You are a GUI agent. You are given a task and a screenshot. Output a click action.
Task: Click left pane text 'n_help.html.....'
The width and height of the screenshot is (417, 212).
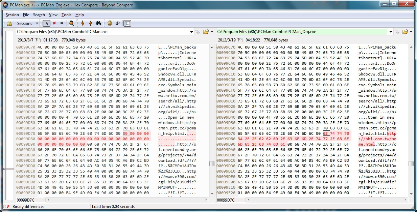click(x=177, y=133)
